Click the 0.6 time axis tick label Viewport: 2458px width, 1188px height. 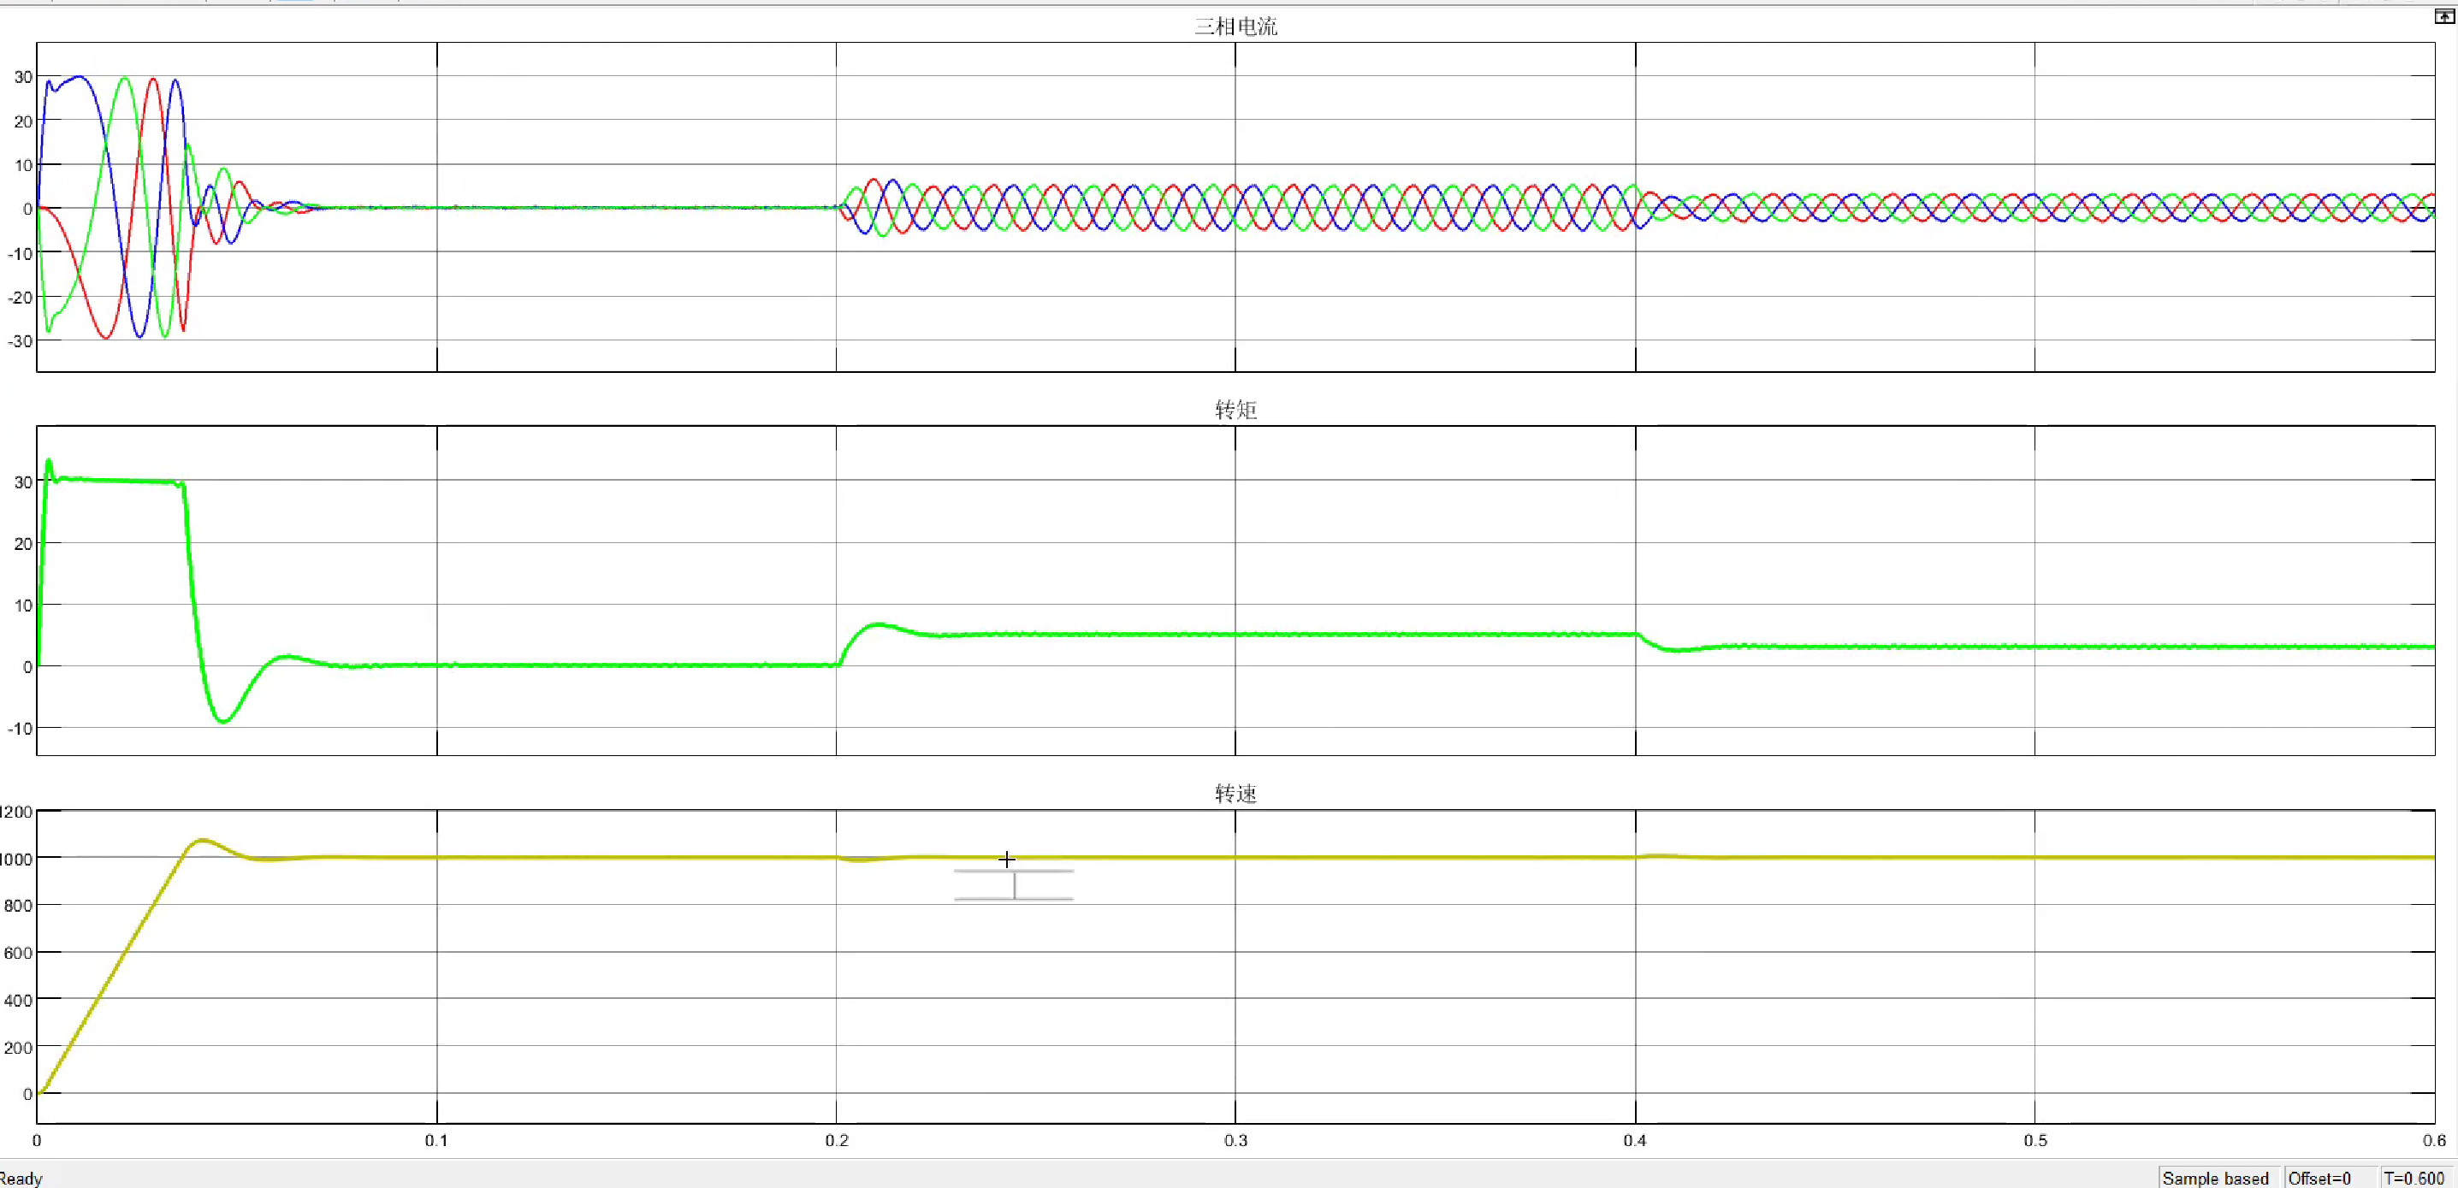click(x=2433, y=1140)
